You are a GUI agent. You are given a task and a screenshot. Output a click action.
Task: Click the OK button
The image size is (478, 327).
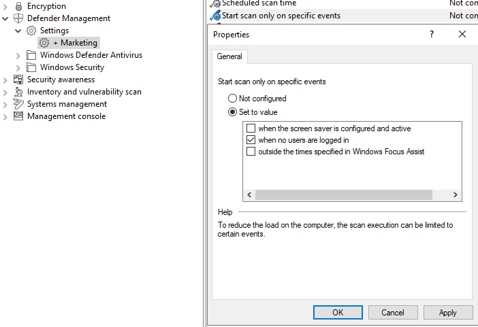[x=338, y=313]
